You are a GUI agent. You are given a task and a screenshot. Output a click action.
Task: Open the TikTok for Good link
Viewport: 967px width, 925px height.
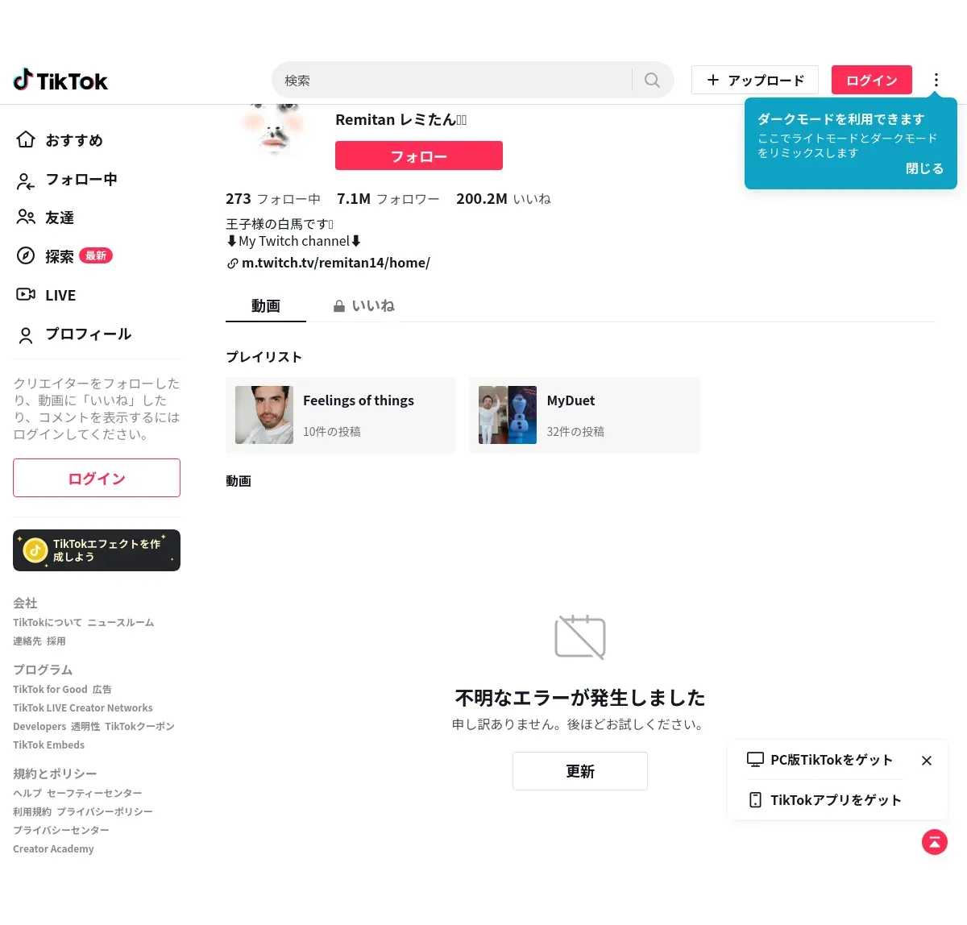(50, 690)
